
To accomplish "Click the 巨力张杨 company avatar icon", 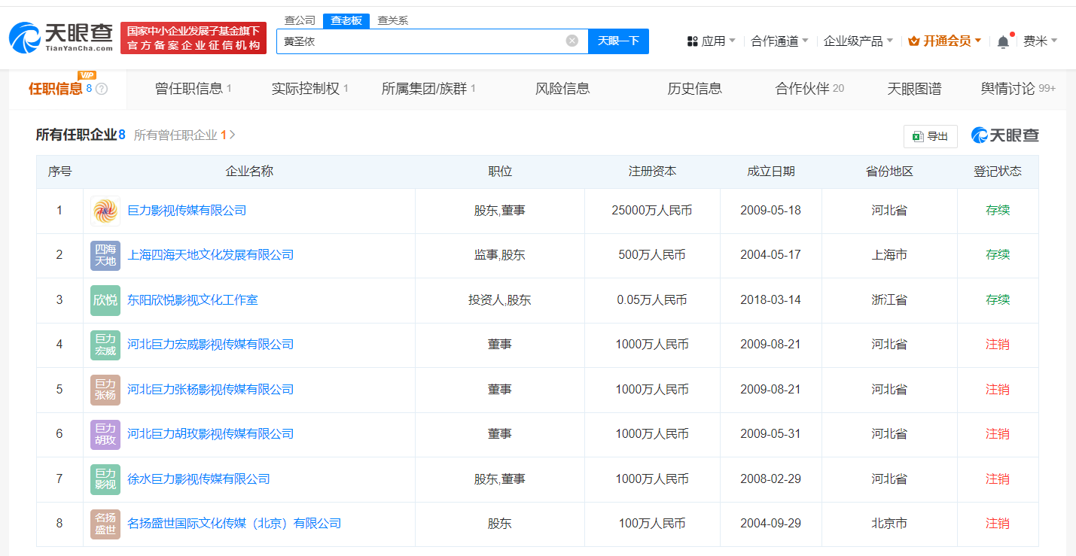I will (105, 390).
